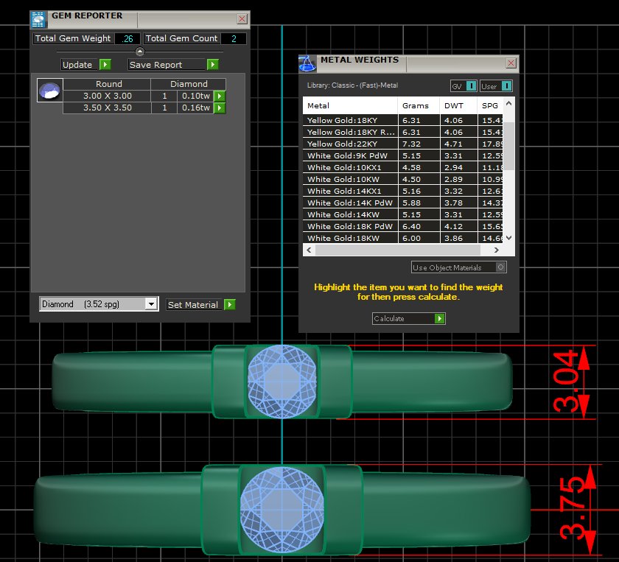Select the White Gold:9K PdW row

[402, 156]
